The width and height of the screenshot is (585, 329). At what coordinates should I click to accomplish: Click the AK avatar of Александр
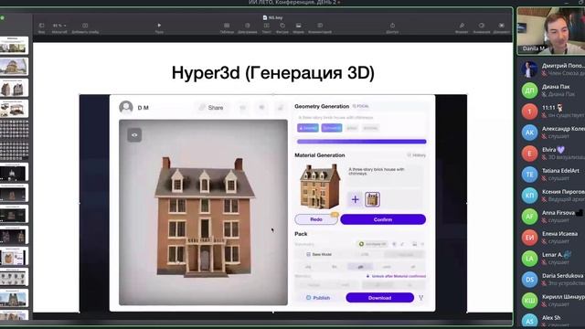tap(529, 133)
